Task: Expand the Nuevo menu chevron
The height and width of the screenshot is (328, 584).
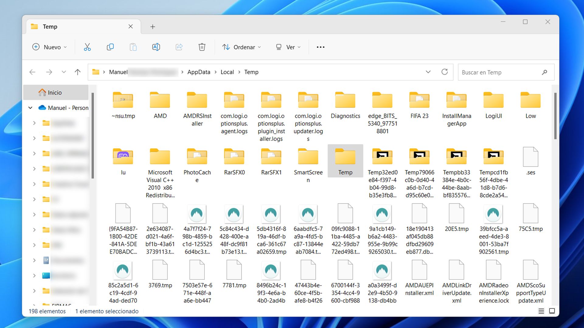Action: point(65,47)
